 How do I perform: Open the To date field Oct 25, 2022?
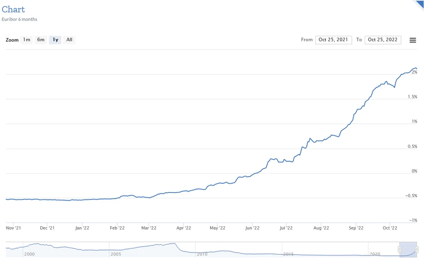(x=383, y=40)
